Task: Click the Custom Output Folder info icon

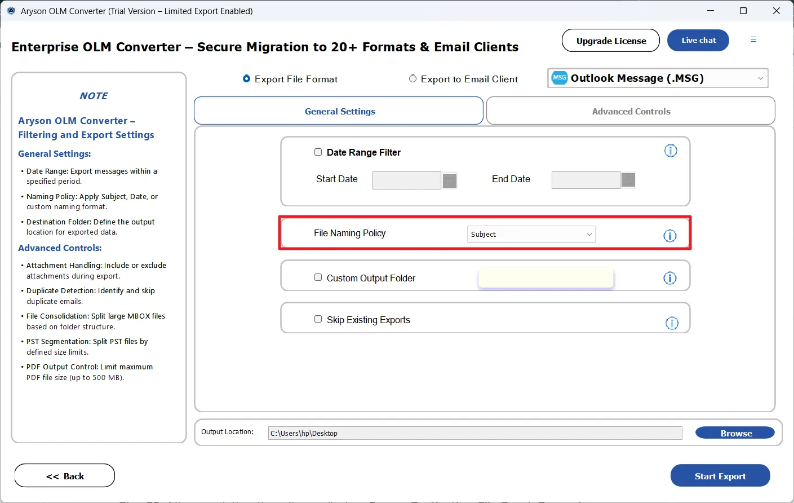Action: pos(669,278)
